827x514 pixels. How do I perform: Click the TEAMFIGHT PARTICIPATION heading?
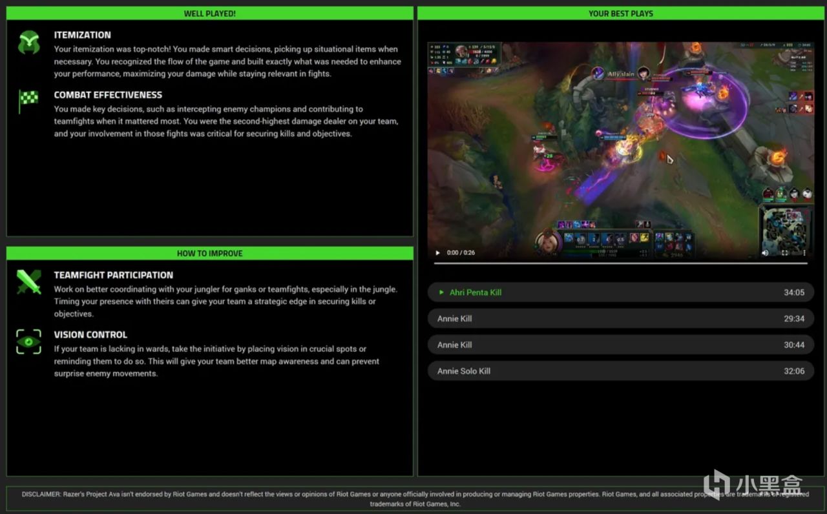point(114,275)
